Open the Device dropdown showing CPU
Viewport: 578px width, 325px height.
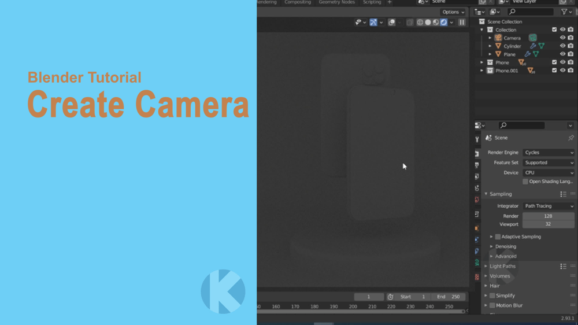[549, 173]
